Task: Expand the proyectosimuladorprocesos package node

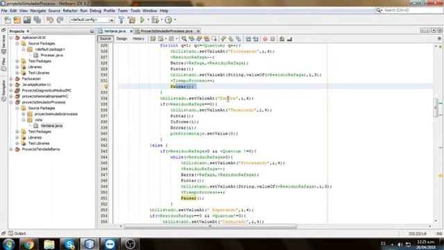Action: [24, 114]
